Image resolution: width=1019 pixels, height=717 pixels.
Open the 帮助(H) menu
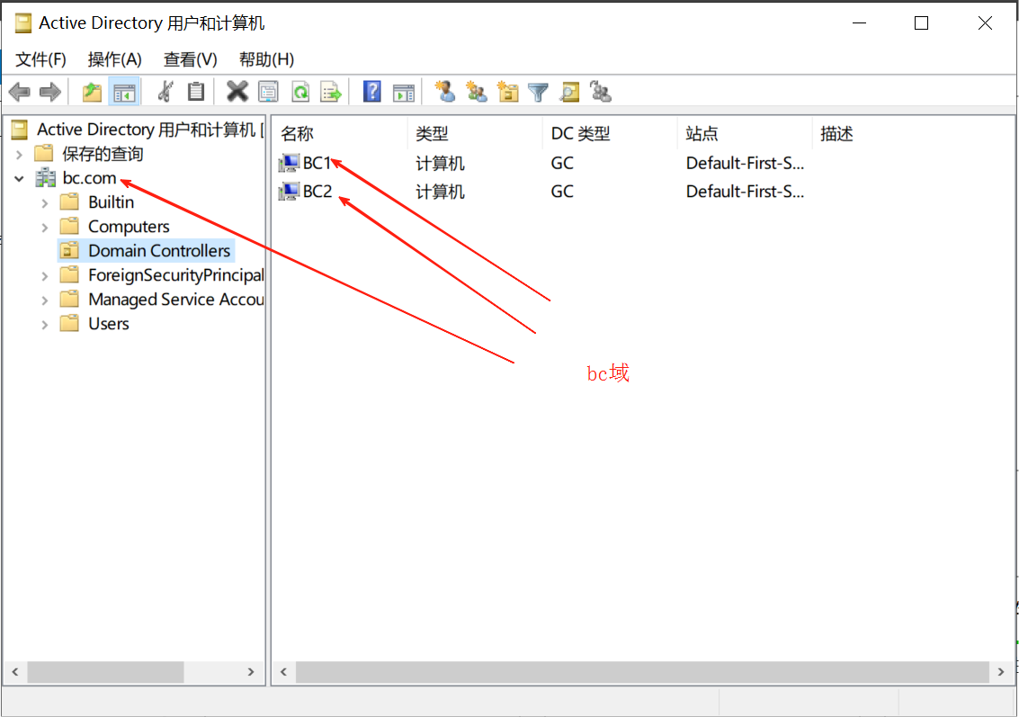266,59
